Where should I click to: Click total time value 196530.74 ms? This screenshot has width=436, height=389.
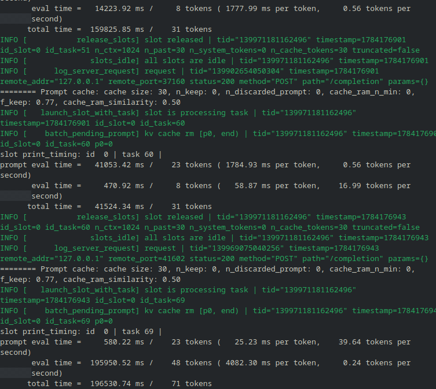[118, 384]
